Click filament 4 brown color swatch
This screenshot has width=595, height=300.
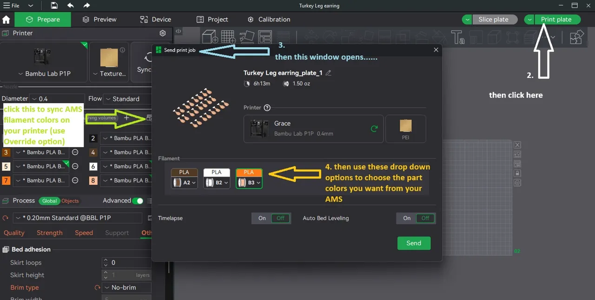click(x=93, y=152)
